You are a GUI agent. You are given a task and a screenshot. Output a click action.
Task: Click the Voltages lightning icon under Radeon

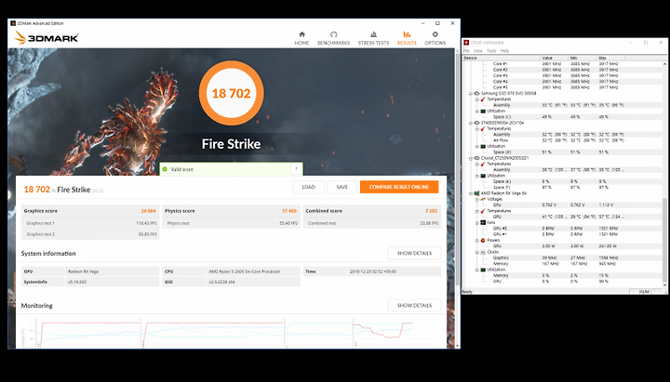[483, 199]
